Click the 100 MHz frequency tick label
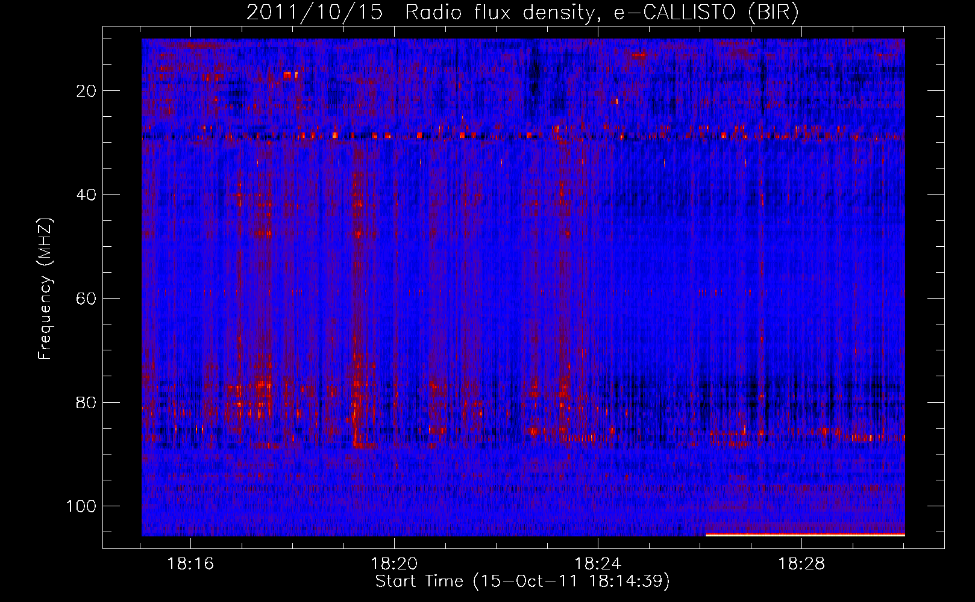The height and width of the screenshot is (602, 975). [81, 506]
